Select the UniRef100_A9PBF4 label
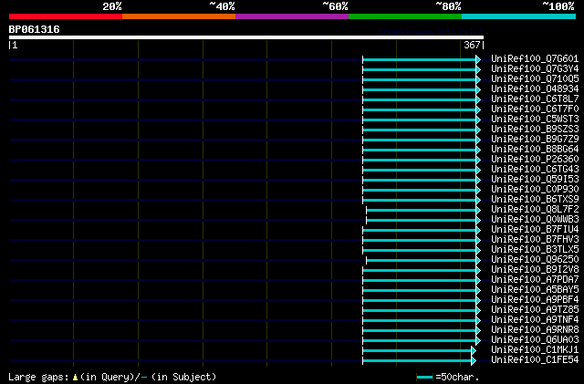This screenshot has height=384, width=584. (x=535, y=300)
